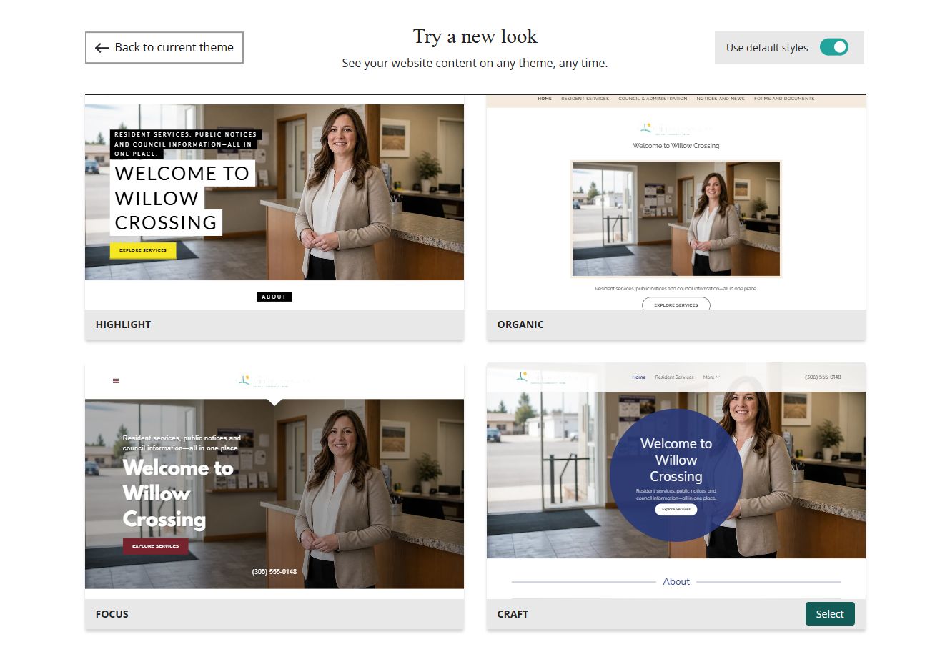Click Notices and News nav in Organic preview
950x652 pixels.
click(721, 99)
